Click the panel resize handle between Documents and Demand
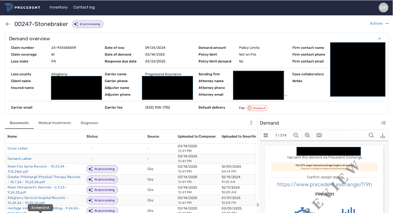 pyautogui.click(x=258, y=204)
